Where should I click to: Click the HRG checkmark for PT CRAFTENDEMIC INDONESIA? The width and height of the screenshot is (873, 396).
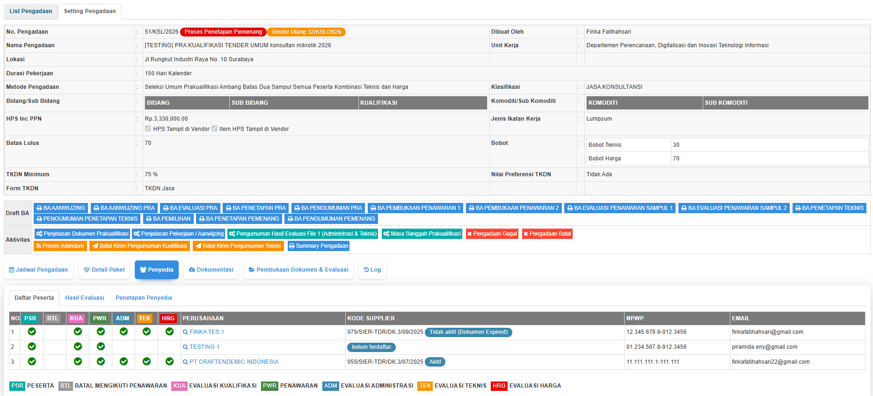click(169, 361)
